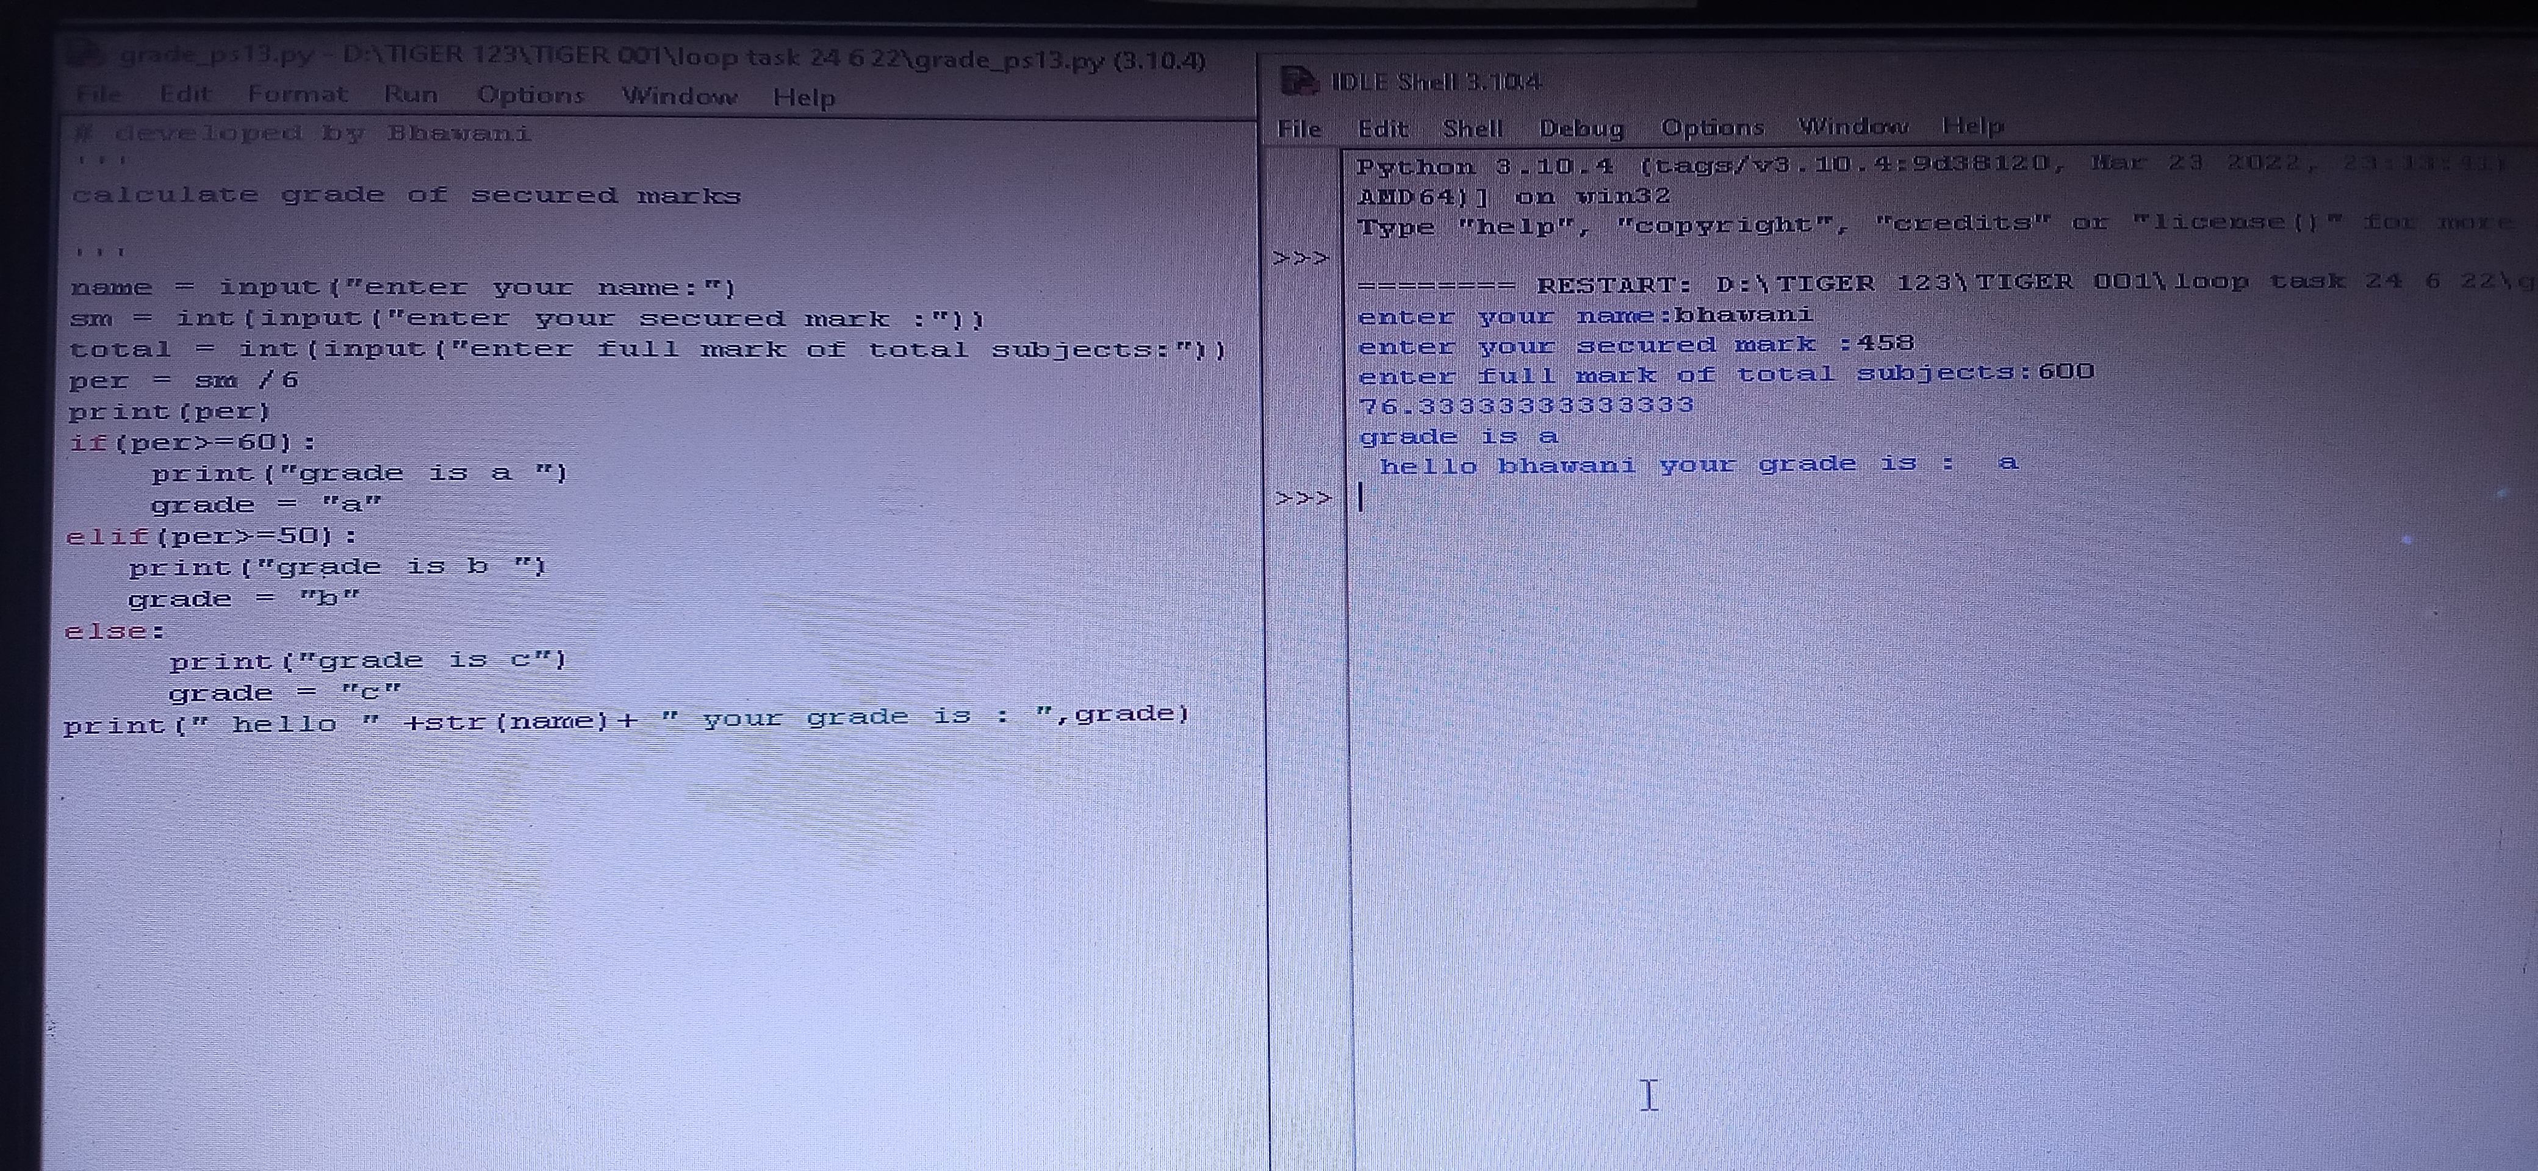Open the editor's Edit menu
Viewport: 2538px width, 1171px height.
click(184, 95)
